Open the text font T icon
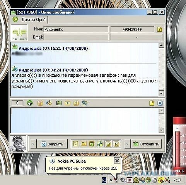Viewport: 186px width, 185px height. 40,103
